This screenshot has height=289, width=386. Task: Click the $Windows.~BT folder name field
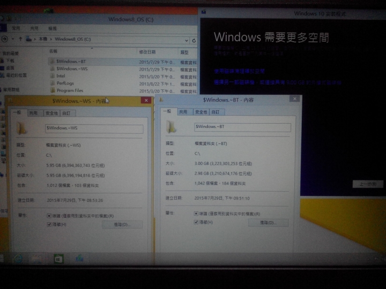[242, 127]
